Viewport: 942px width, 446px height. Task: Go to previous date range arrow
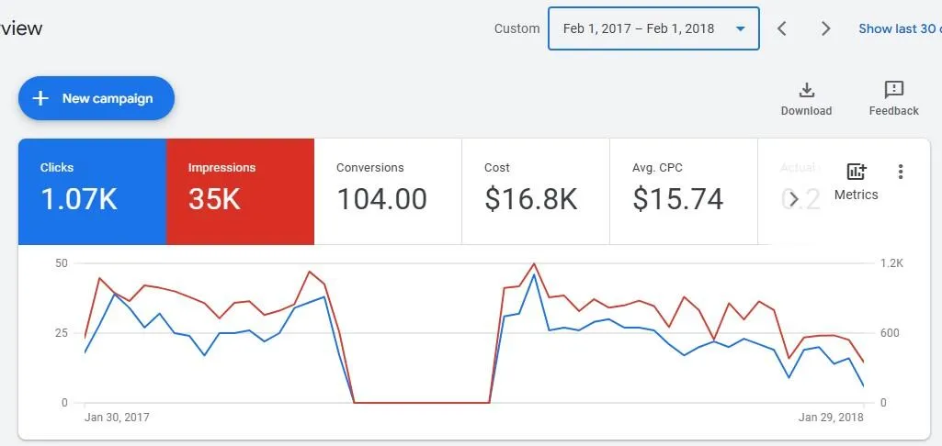[782, 28]
